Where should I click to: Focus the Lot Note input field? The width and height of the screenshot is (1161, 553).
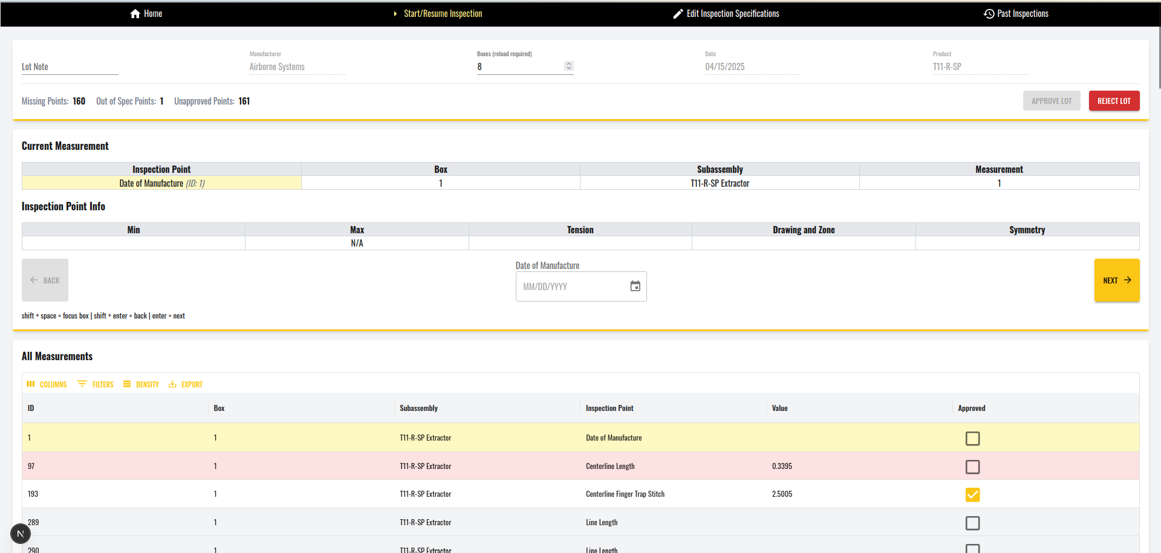[x=70, y=67]
